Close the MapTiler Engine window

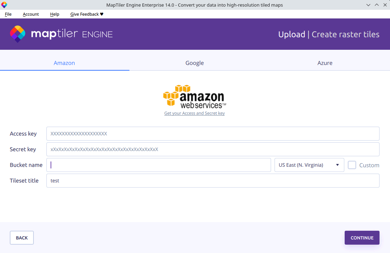click(384, 5)
